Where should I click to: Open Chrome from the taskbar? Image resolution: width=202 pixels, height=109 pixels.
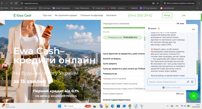130,106
